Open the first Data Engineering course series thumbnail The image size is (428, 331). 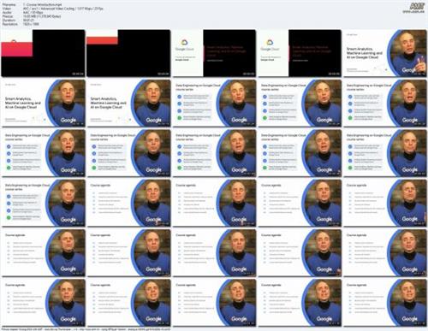point(214,103)
